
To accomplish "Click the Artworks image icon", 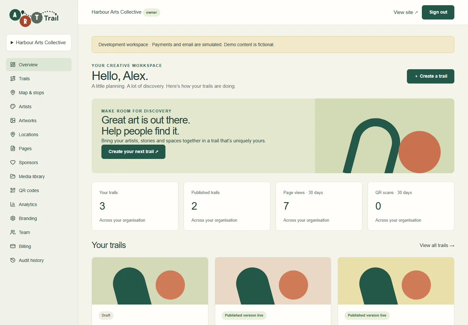I will point(13,121).
